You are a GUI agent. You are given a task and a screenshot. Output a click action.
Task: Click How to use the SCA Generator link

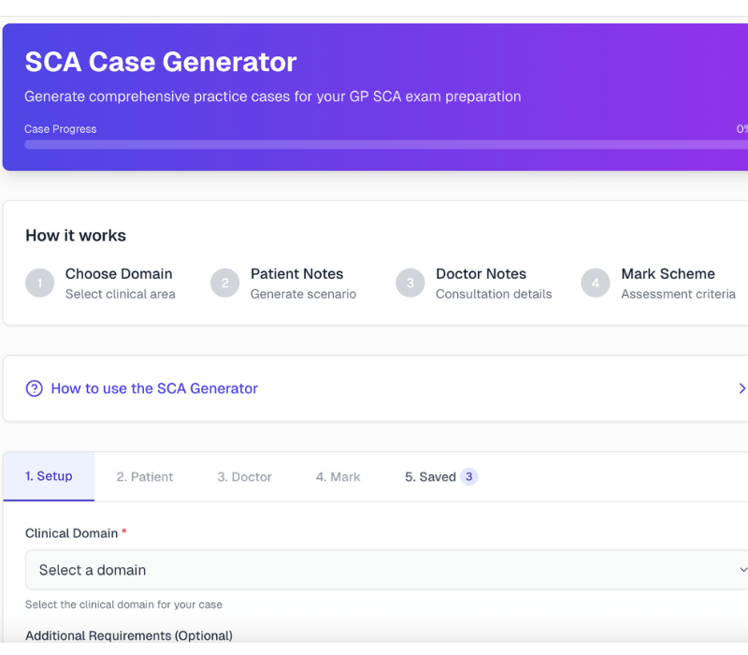click(154, 388)
